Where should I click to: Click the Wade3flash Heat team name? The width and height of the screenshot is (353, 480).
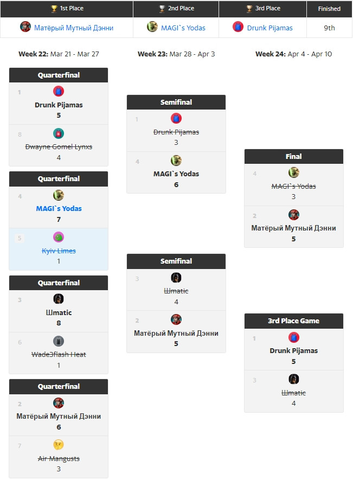59,355
